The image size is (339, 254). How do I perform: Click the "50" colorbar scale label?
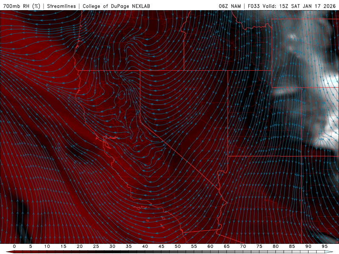tap(178, 246)
